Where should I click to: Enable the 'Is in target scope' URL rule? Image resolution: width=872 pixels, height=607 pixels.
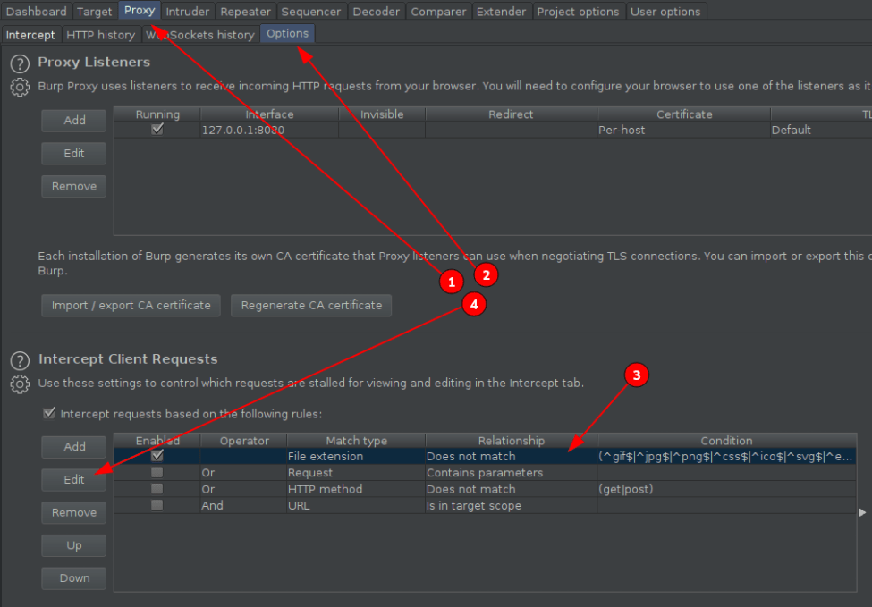pos(157,505)
